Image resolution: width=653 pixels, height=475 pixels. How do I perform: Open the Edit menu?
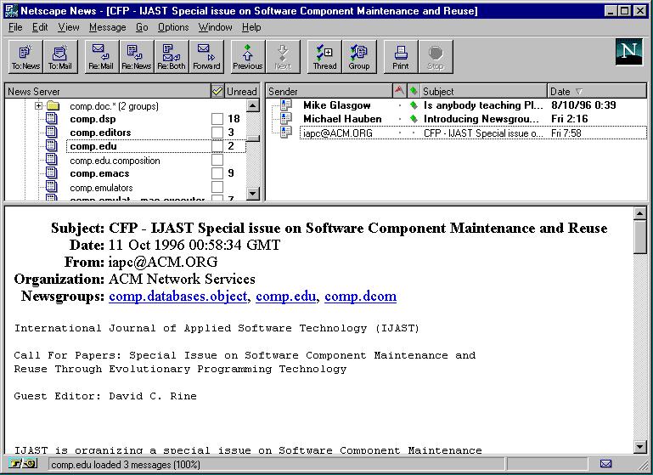pyautogui.click(x=40, y=27)
